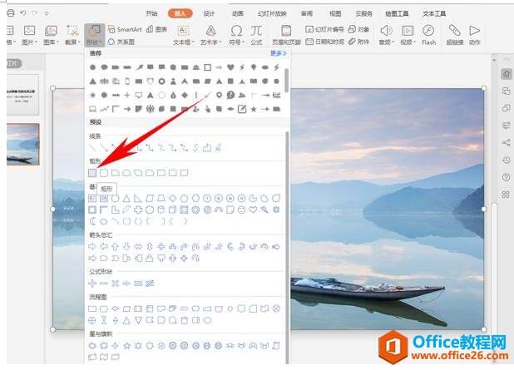Add a 超链接 hyperlink
This screenshot has height=370, width=514.
point(455,35)
